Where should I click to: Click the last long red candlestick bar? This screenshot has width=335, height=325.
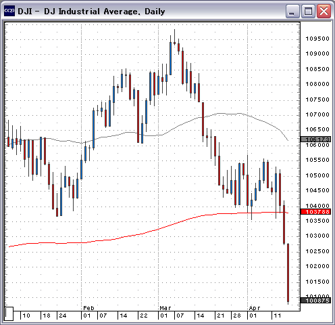(288, 273)
